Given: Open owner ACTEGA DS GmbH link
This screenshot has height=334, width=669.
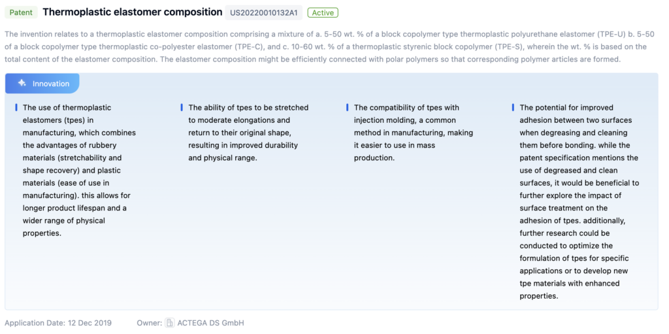Looking at the screenshot, I should point(211,323).
